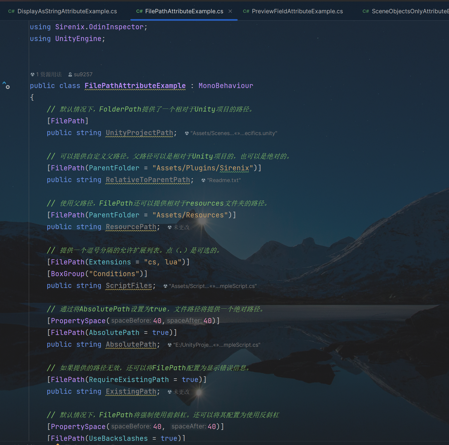449x445 pixels.
Task: Click Unity icon beside Readme.txt hint
Action: 203,180
